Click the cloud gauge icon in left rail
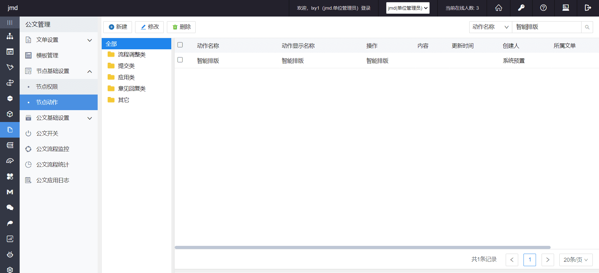Screen dimensions: 599x273 [x=10, y=161]
